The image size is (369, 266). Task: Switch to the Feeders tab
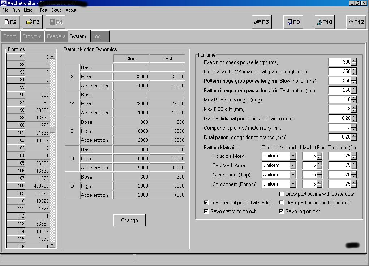click(56, 36)
